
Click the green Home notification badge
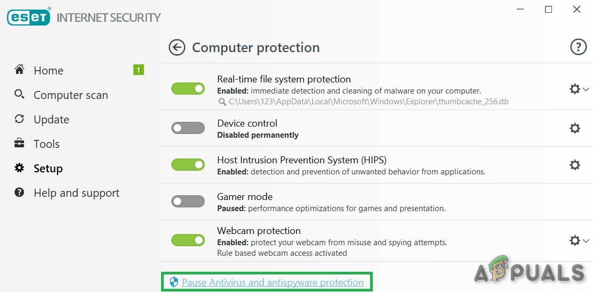139,70
